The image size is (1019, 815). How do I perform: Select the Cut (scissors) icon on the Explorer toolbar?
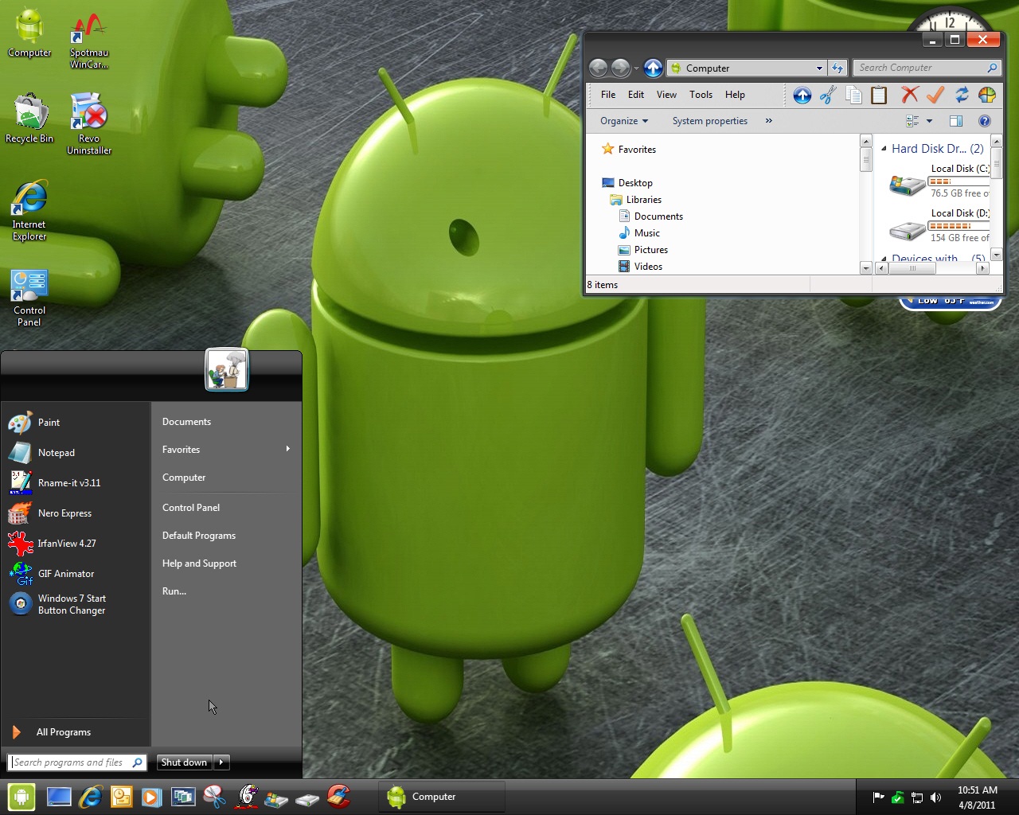point(828,95)
